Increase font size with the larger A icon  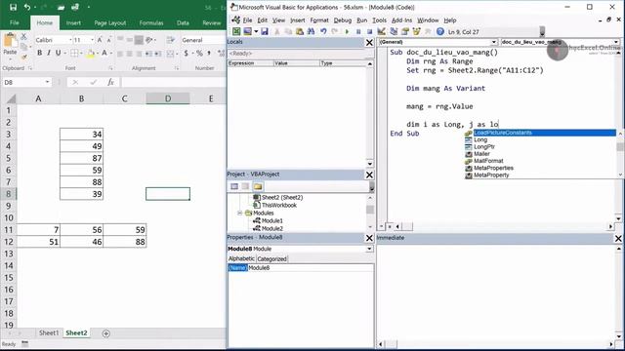pyautogui.click(x=100, y=40)
